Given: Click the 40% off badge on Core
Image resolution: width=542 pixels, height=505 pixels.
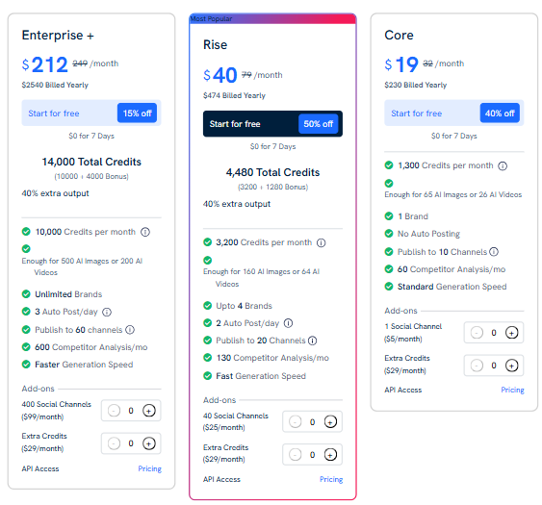Looking at the screenshot, I should [500, 113].
